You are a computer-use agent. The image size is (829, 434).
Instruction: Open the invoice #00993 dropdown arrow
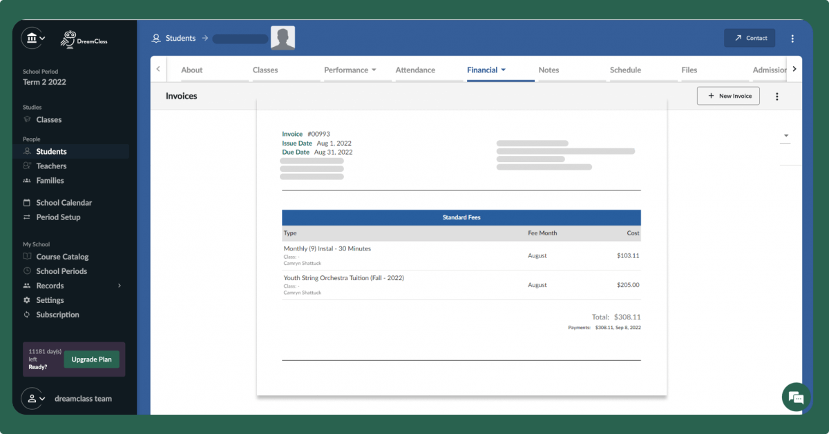[x=785, y=136]
